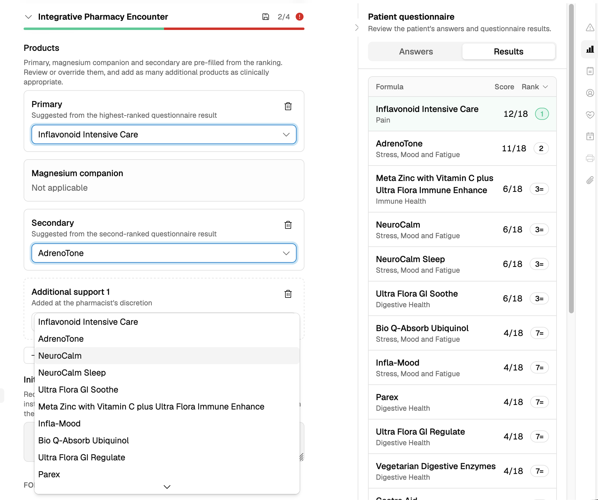Open the printer sidebar icon
598x500 pixels.
[590, 158]
